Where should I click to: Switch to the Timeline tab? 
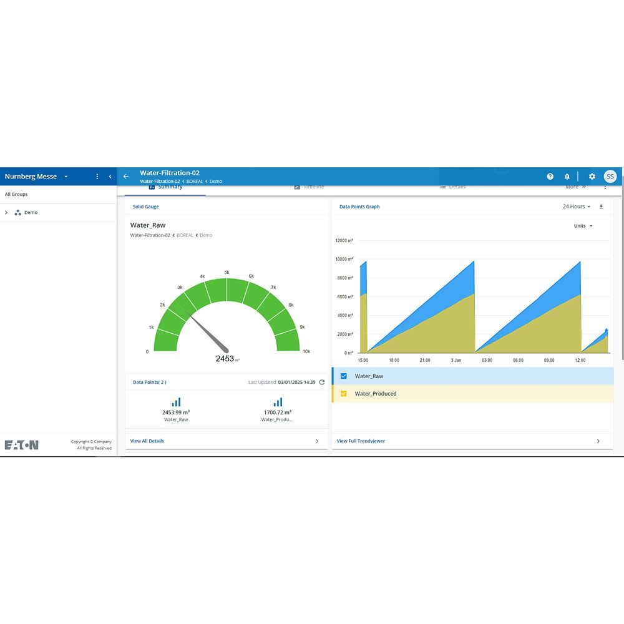tap(309, 187)
